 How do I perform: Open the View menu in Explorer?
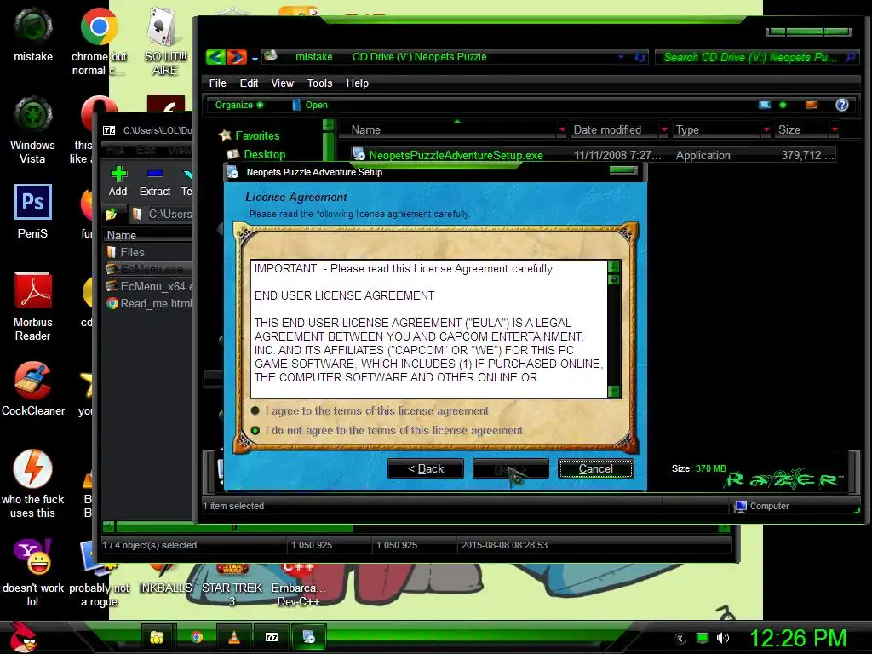(x=282, y=83)
